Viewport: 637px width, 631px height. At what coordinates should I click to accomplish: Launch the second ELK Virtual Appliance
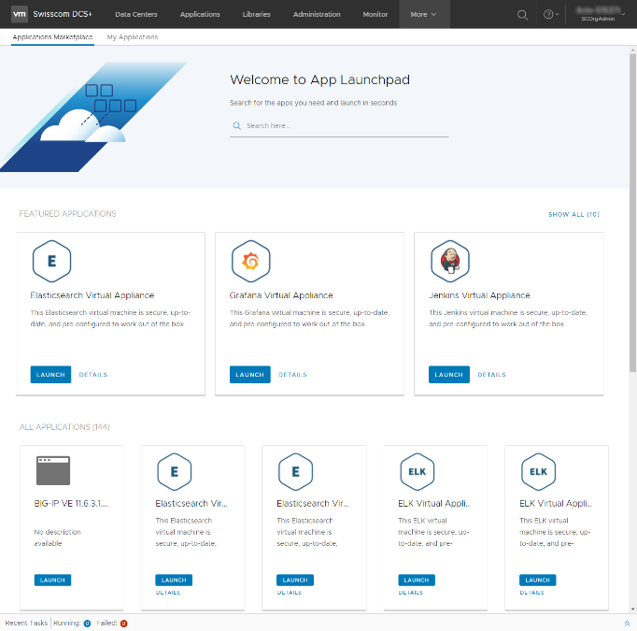coord(537,580)
